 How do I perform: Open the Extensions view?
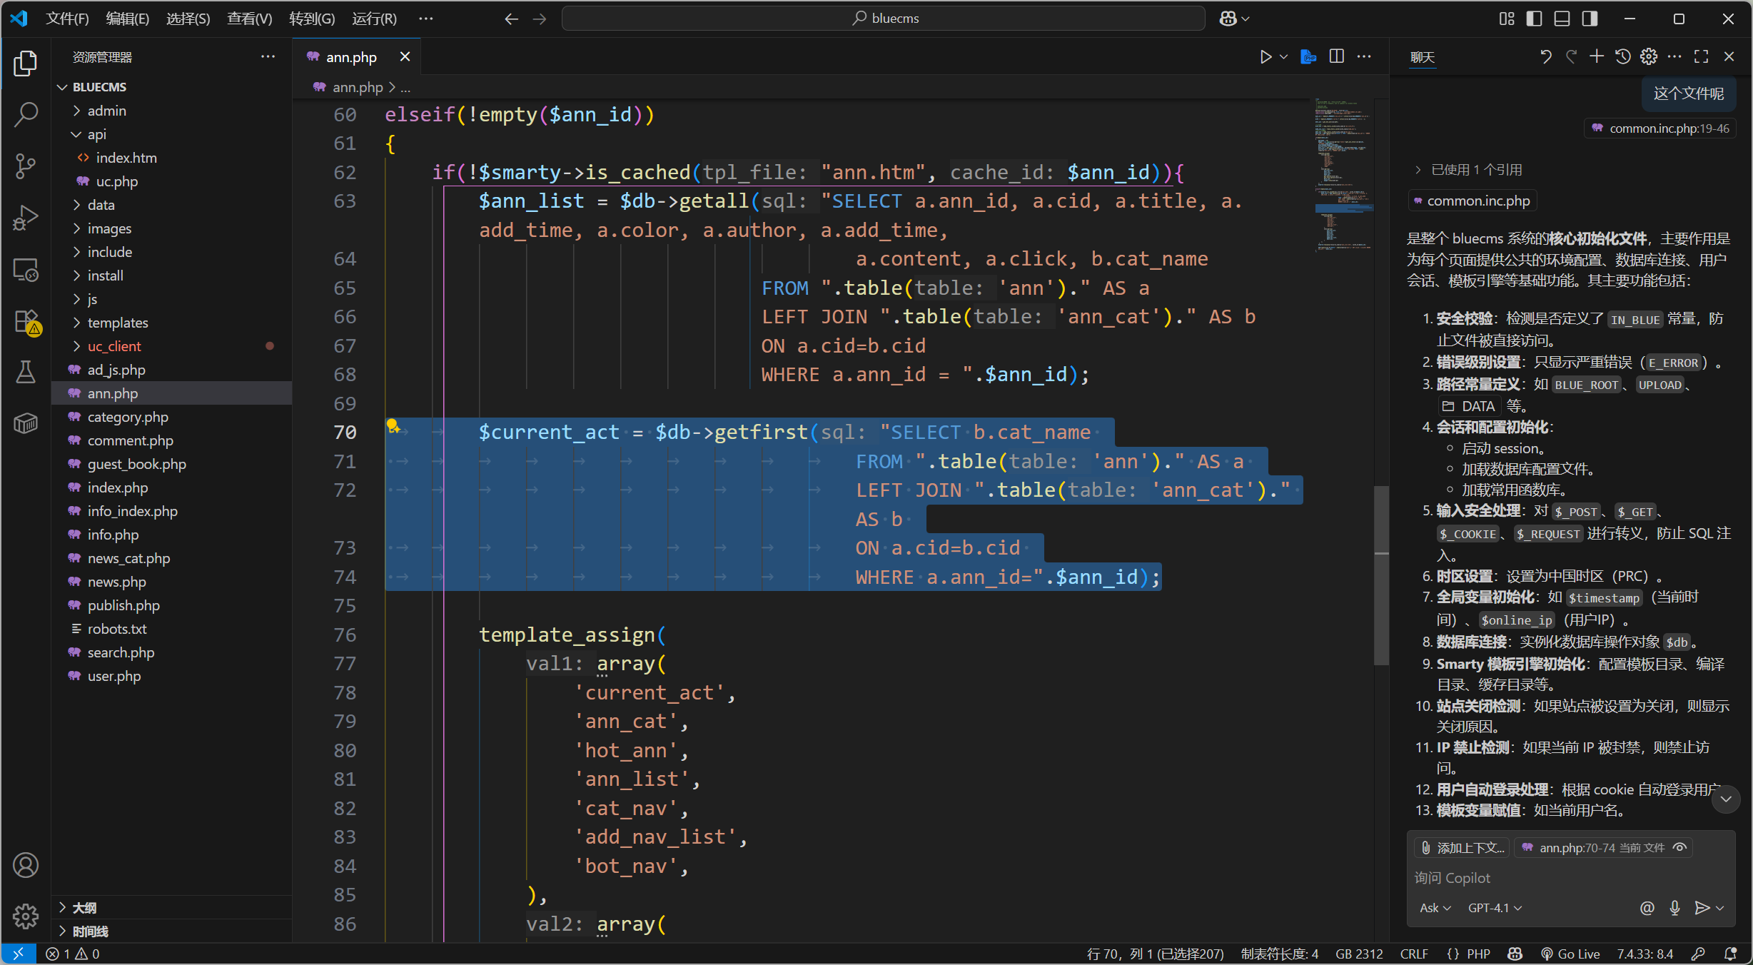point(26,321)
